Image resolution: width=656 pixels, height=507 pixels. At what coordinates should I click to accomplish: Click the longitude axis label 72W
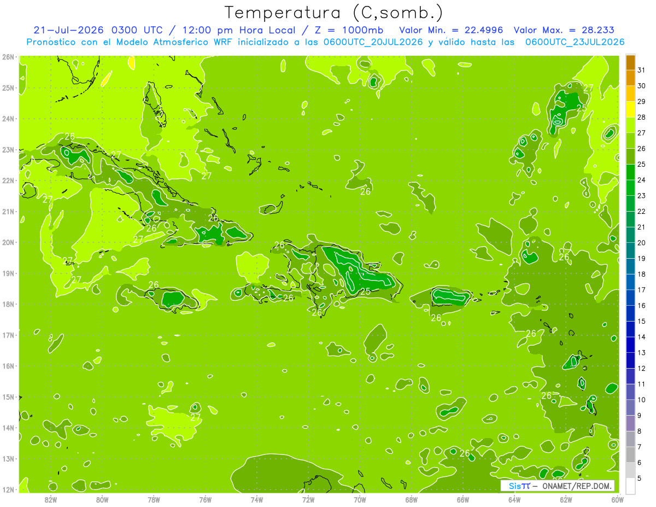pyautogui.click(x=308, y=499)
